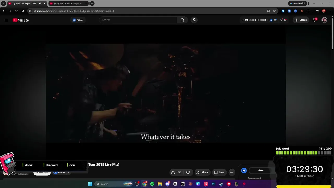Play or pause the video player
This screenshot has width=334, height=188.
(x=166, y=93)
